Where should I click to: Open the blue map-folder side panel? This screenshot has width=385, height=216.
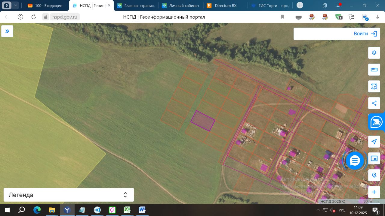(x=376, y=122)
